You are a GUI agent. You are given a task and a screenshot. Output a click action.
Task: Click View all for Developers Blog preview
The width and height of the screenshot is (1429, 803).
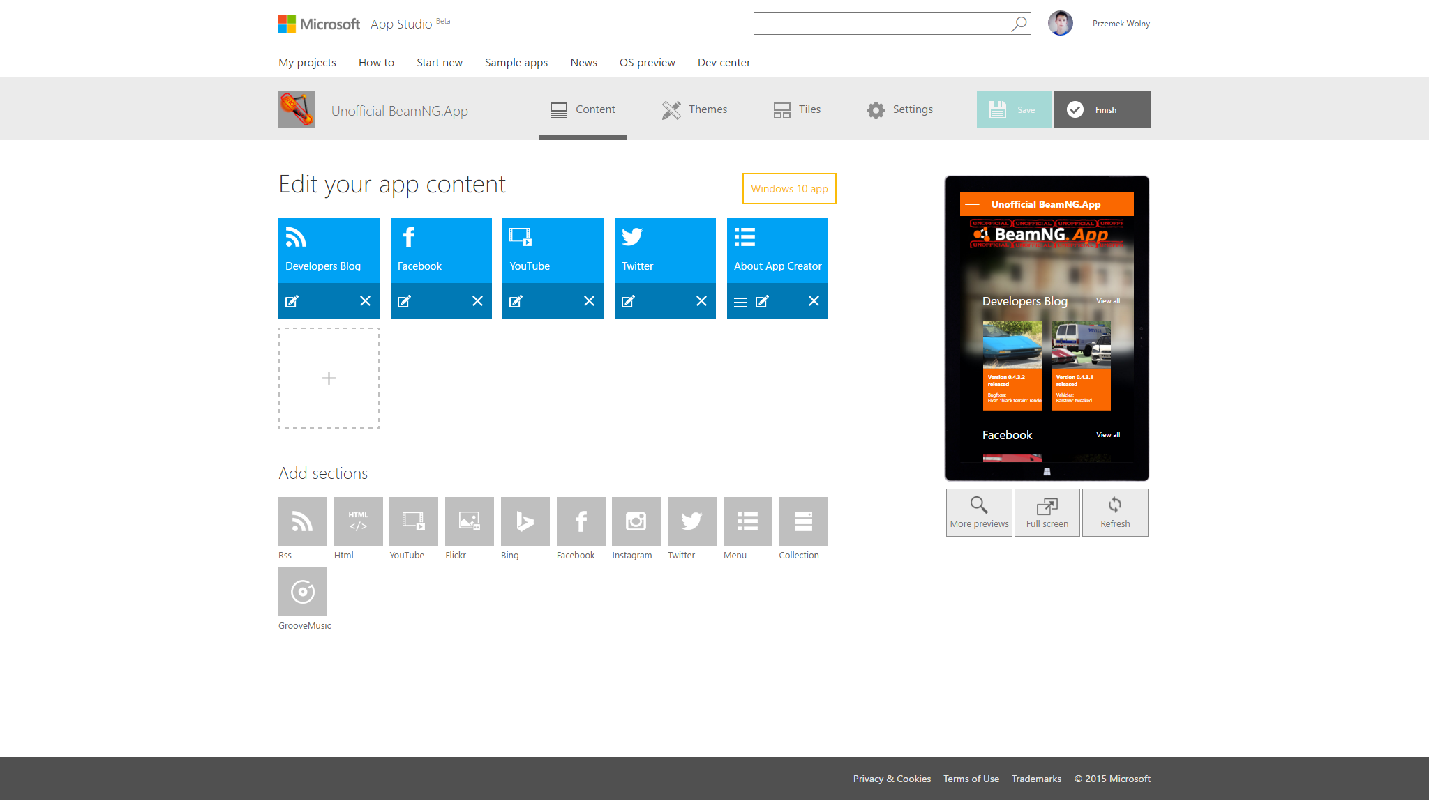pyautogui.click(x=1108, y=301)
